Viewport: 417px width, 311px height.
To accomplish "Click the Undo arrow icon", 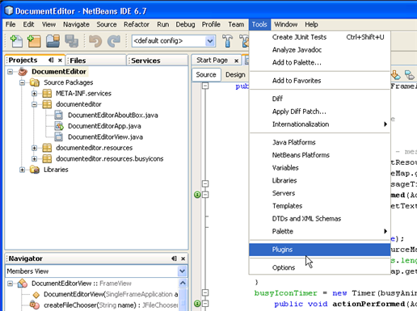I will [x=95, y=41].
